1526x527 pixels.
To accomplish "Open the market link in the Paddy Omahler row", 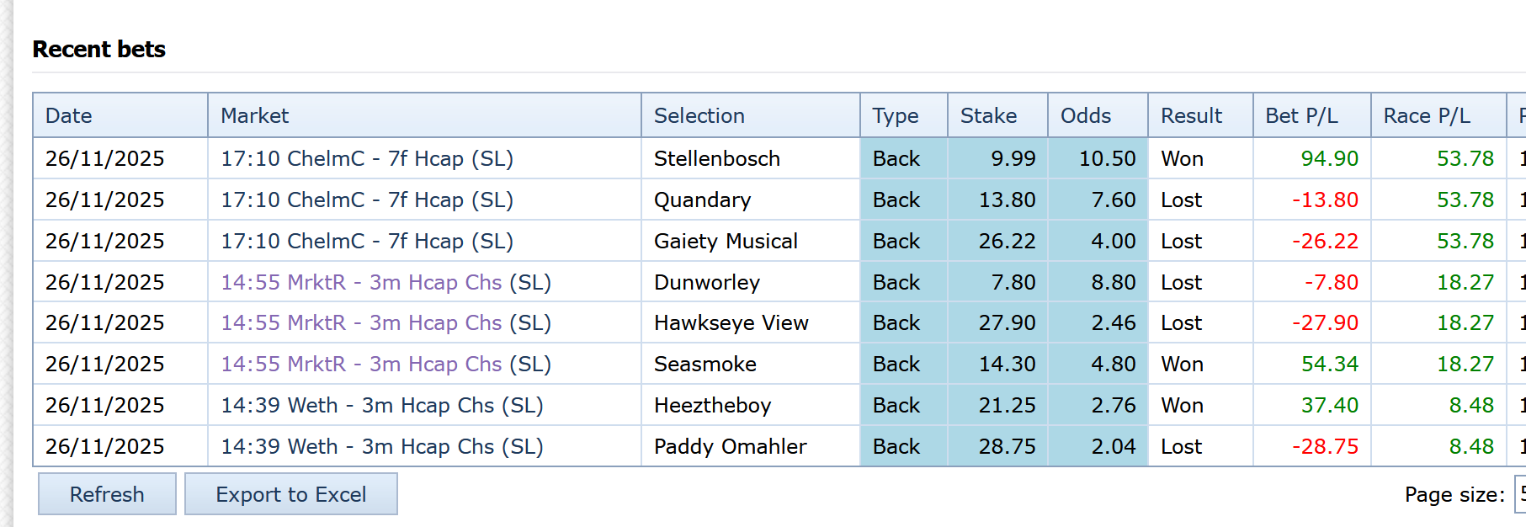I will pos(381,446).
